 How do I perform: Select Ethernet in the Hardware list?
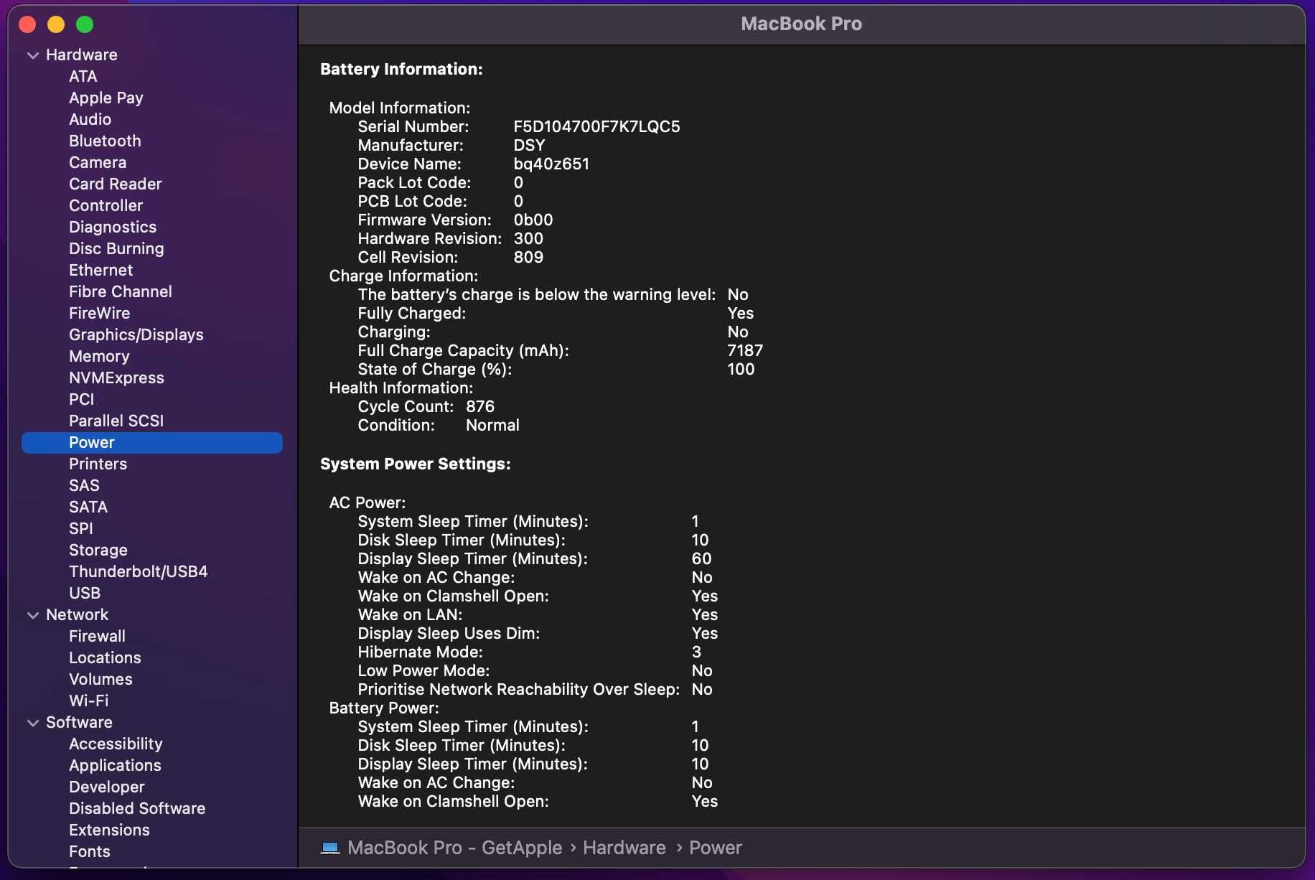coord(101,270)
